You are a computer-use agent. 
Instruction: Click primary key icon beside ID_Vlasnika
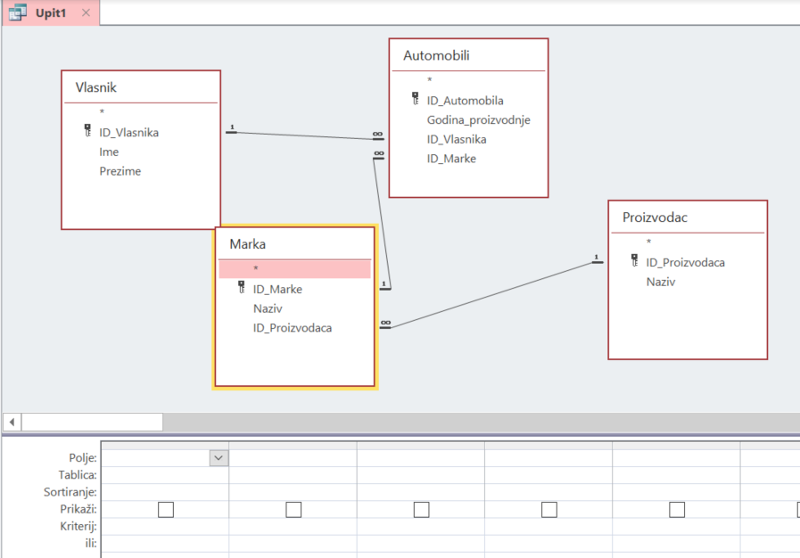[87, 132]
